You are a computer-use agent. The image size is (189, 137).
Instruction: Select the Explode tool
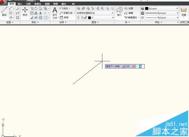[36, 17]
